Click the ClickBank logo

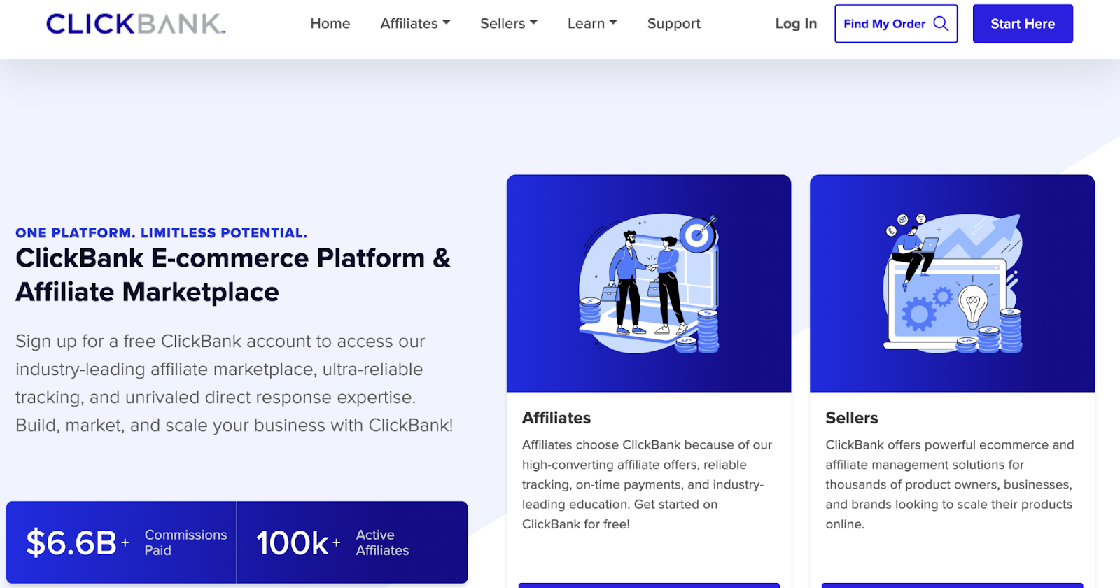point(136,24)
